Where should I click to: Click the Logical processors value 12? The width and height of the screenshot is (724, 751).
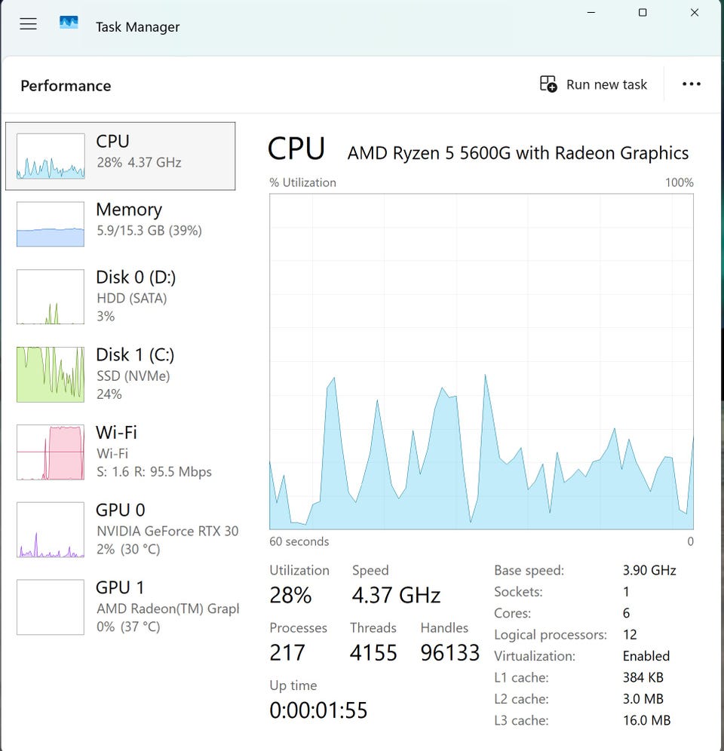click(630, 635)
